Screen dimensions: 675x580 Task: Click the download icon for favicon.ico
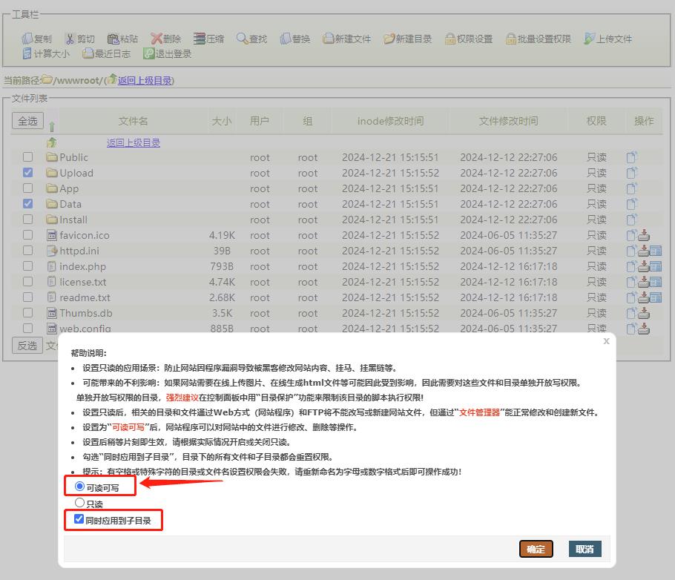[x=644, y=235]
